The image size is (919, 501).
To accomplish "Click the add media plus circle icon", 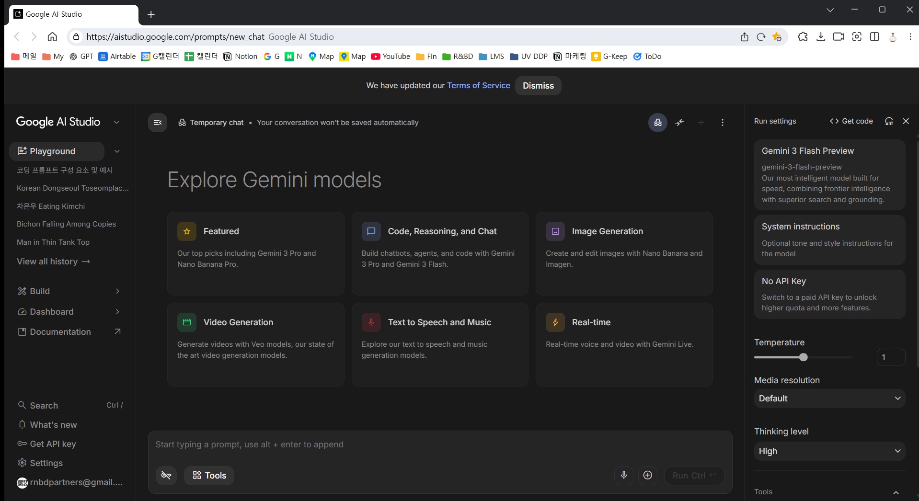I will coord(648,475).
